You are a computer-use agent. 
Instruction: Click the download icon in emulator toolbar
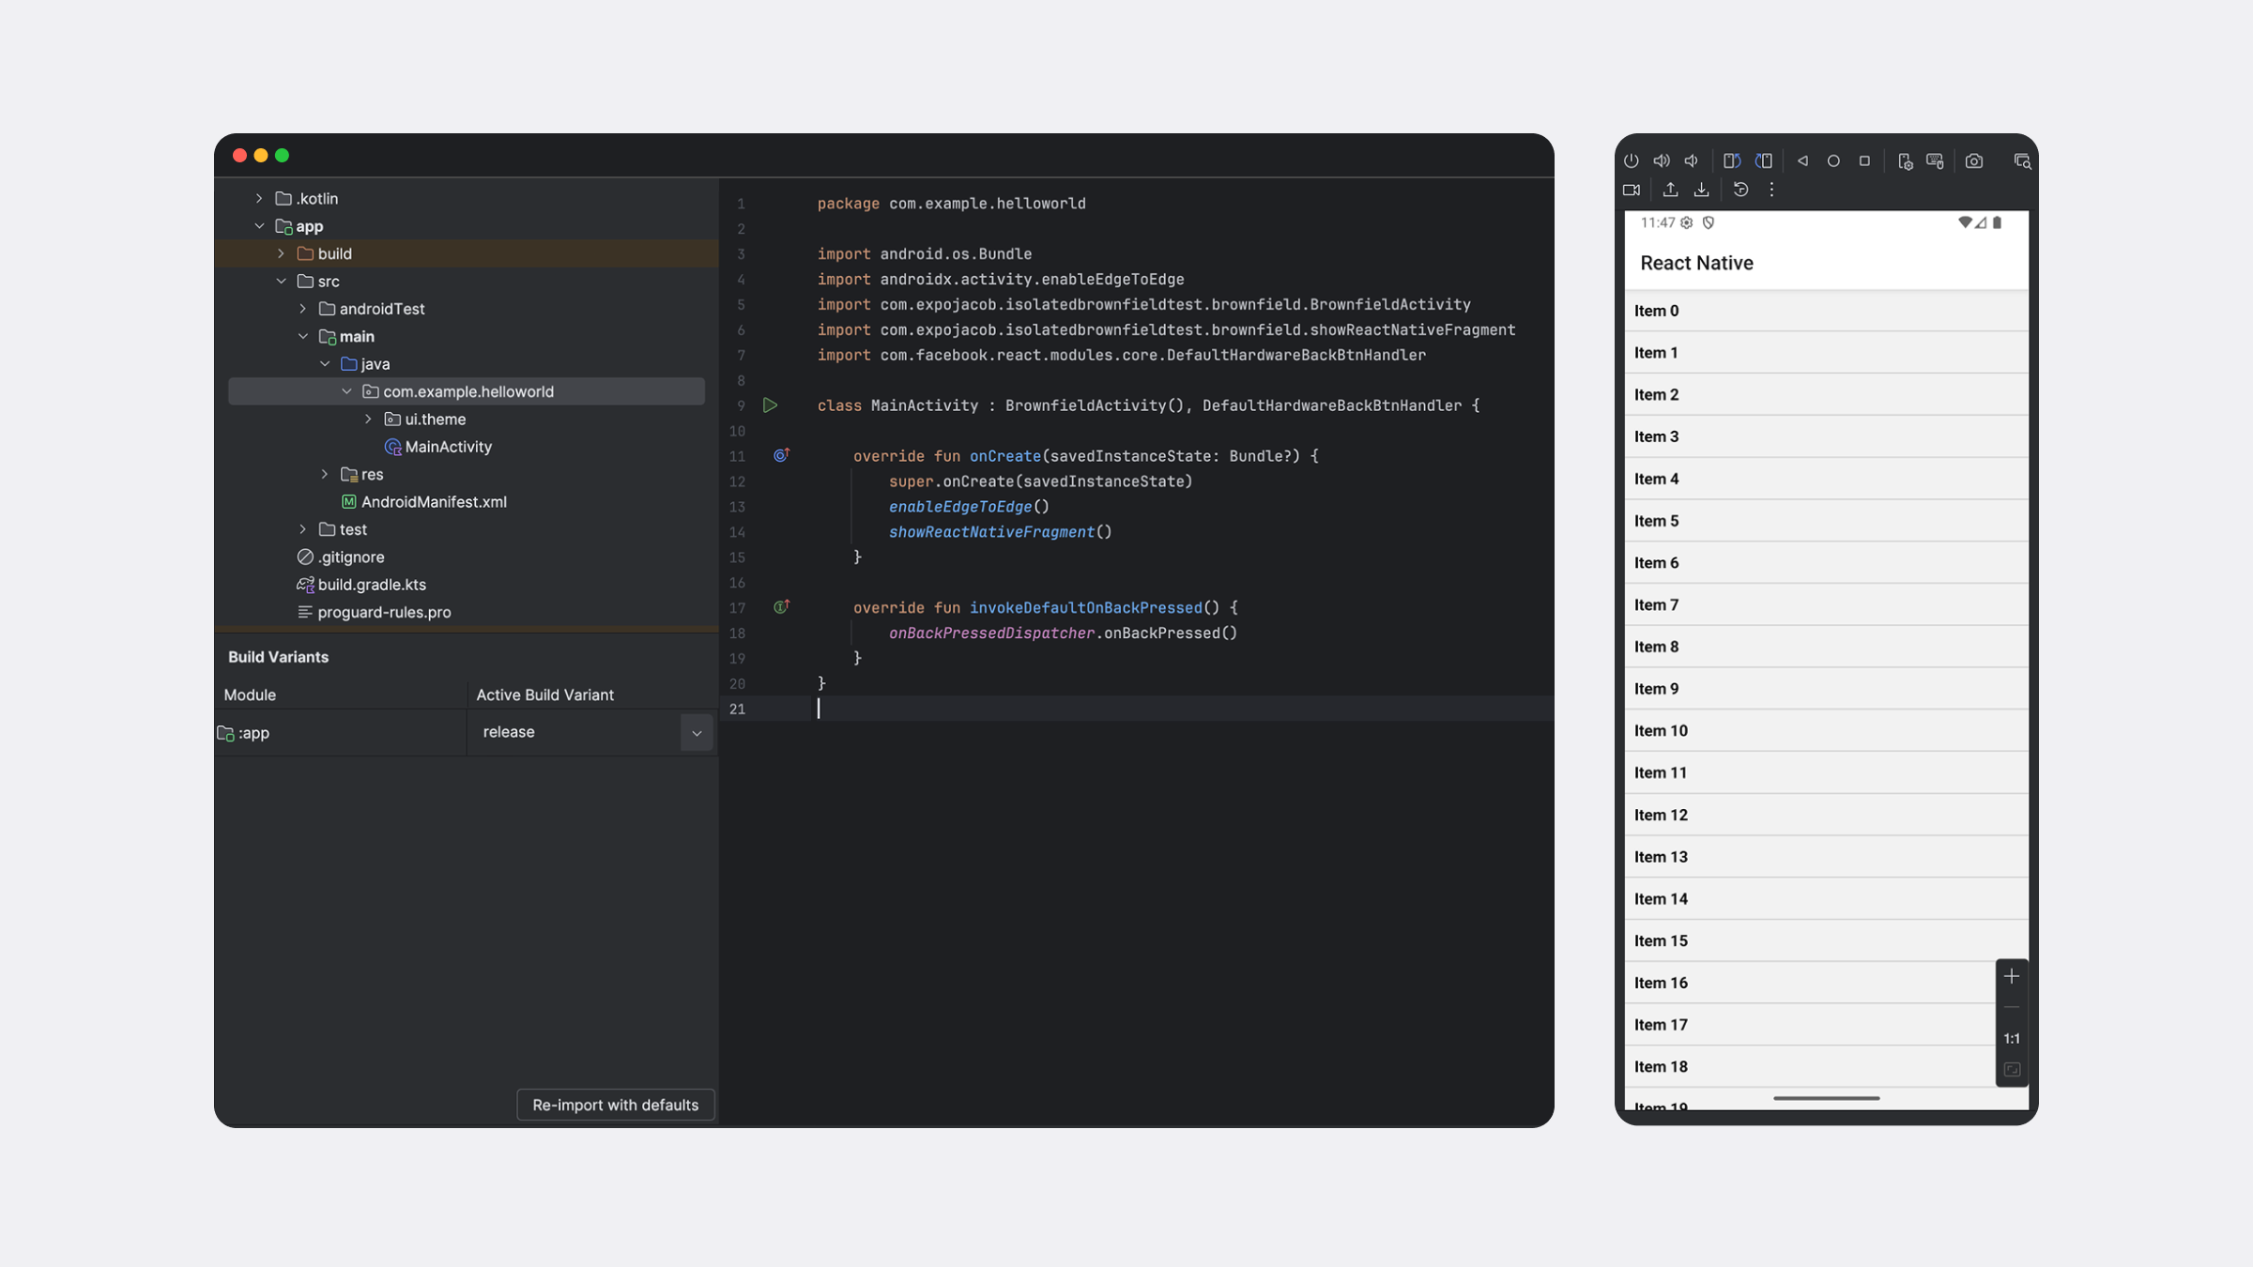(1701, 190)
